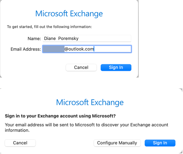183x154 pixels.
Task: Click the Microsoft Exchange title in top dialog
Action: [69, 14]
